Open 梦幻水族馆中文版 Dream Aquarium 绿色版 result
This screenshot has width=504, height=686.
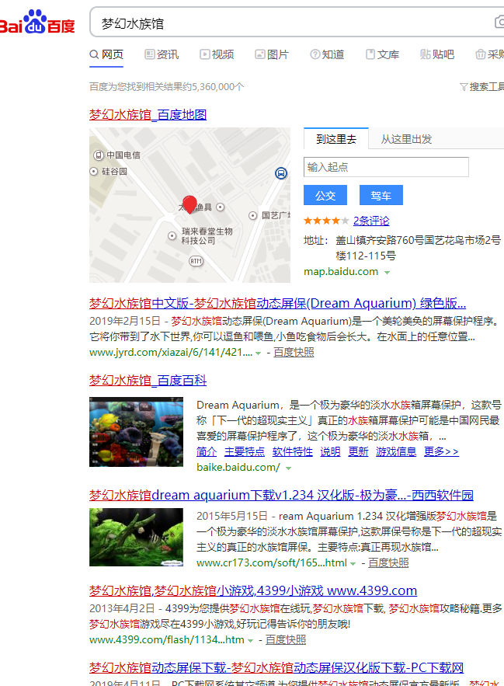pyautogui.click(x=278, y=303)
